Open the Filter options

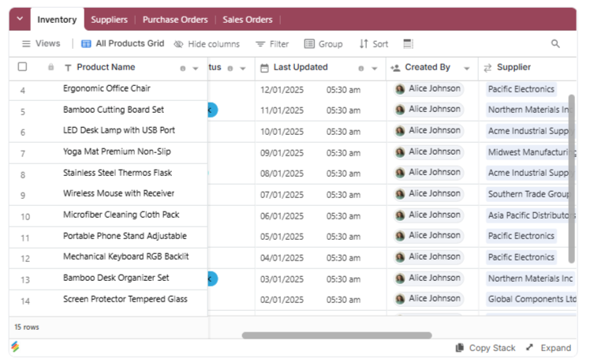272,44
